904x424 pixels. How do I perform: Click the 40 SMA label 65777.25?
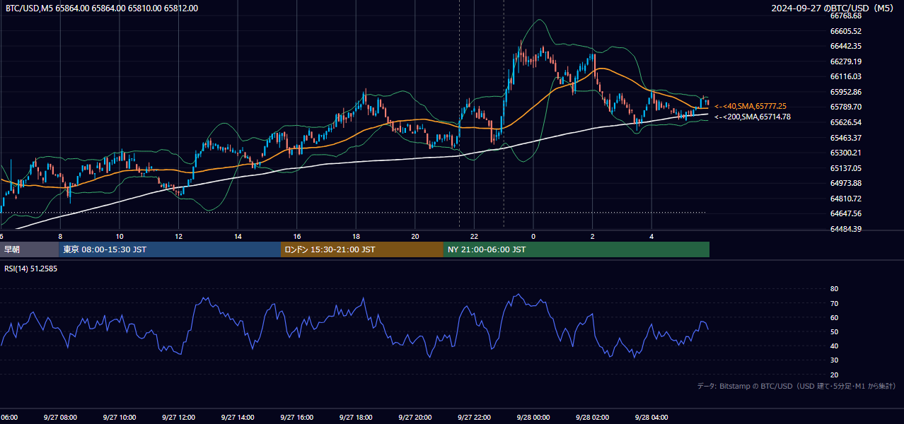tap(751, 106)
